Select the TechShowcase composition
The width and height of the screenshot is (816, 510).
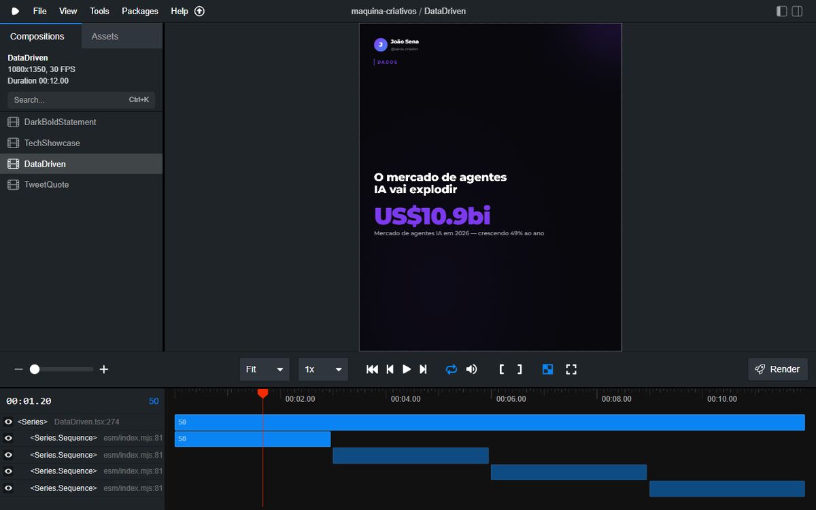pyautogui.click(x=81, y=143)
